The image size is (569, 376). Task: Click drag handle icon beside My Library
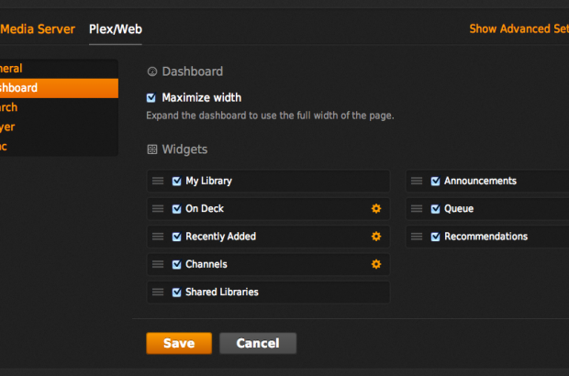(x=158, y=182)
